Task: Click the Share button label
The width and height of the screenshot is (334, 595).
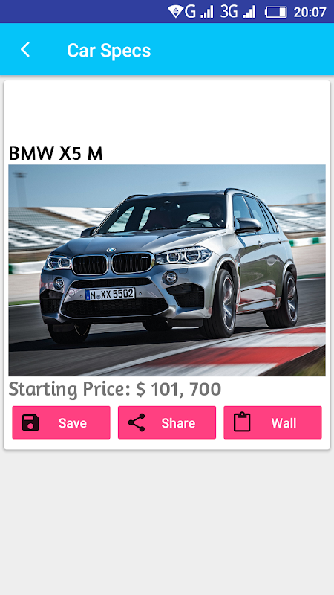Action: point(178,422)
